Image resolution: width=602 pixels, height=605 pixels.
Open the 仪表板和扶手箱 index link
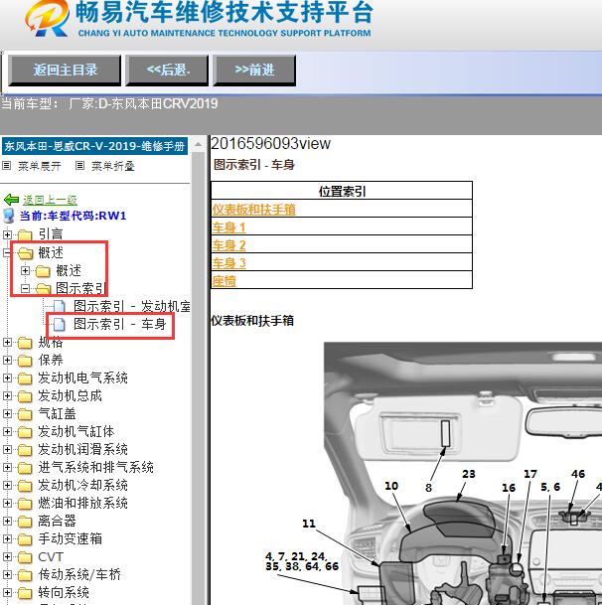[254, 210]
